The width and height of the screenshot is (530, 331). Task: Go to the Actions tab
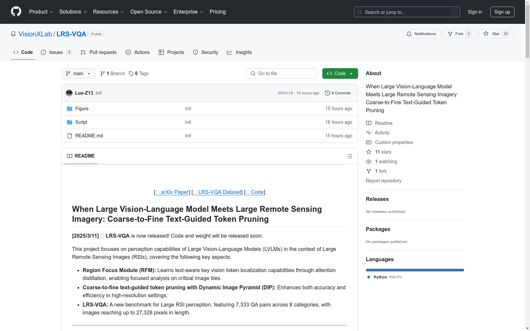coord(138,52)
